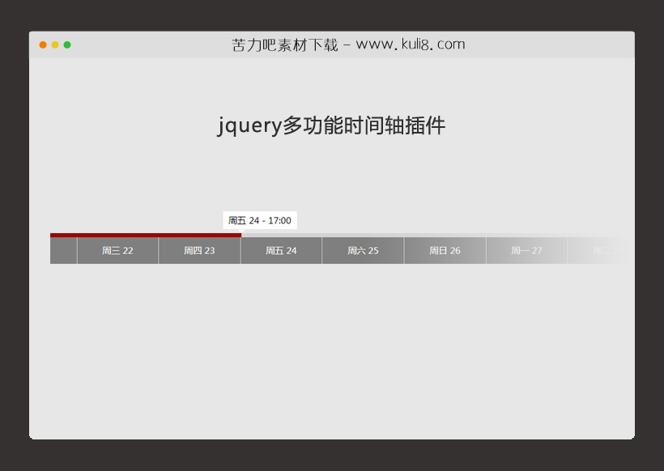This screenshot has height=471, width=664.
Task: Click the highlighted 周五 24 timeline cell
Action: [x=281, y=250]
